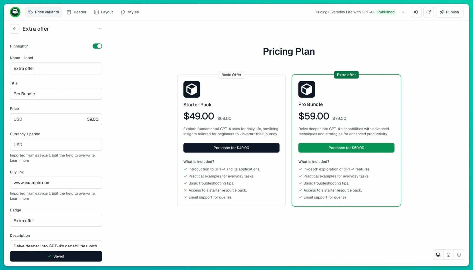
Task: Click the Buy link input field
Action: coord(56,183)
